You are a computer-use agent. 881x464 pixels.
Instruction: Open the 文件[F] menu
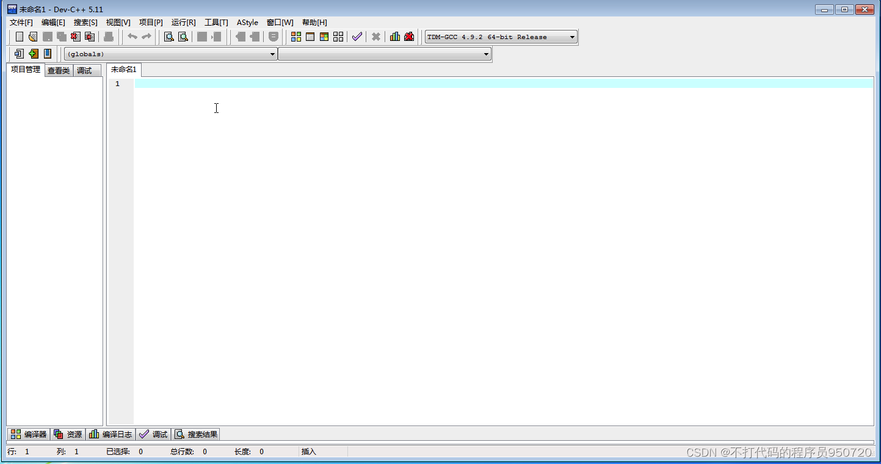21,23
